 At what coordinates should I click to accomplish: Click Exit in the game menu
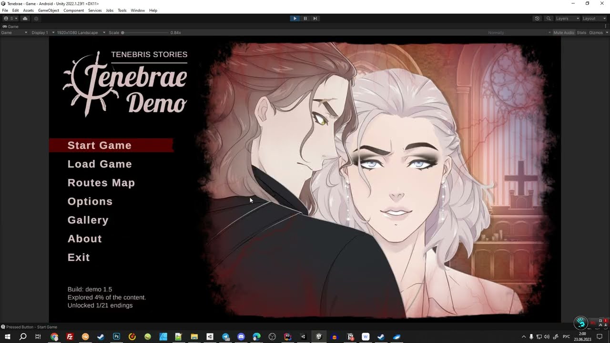click(79, 257)
